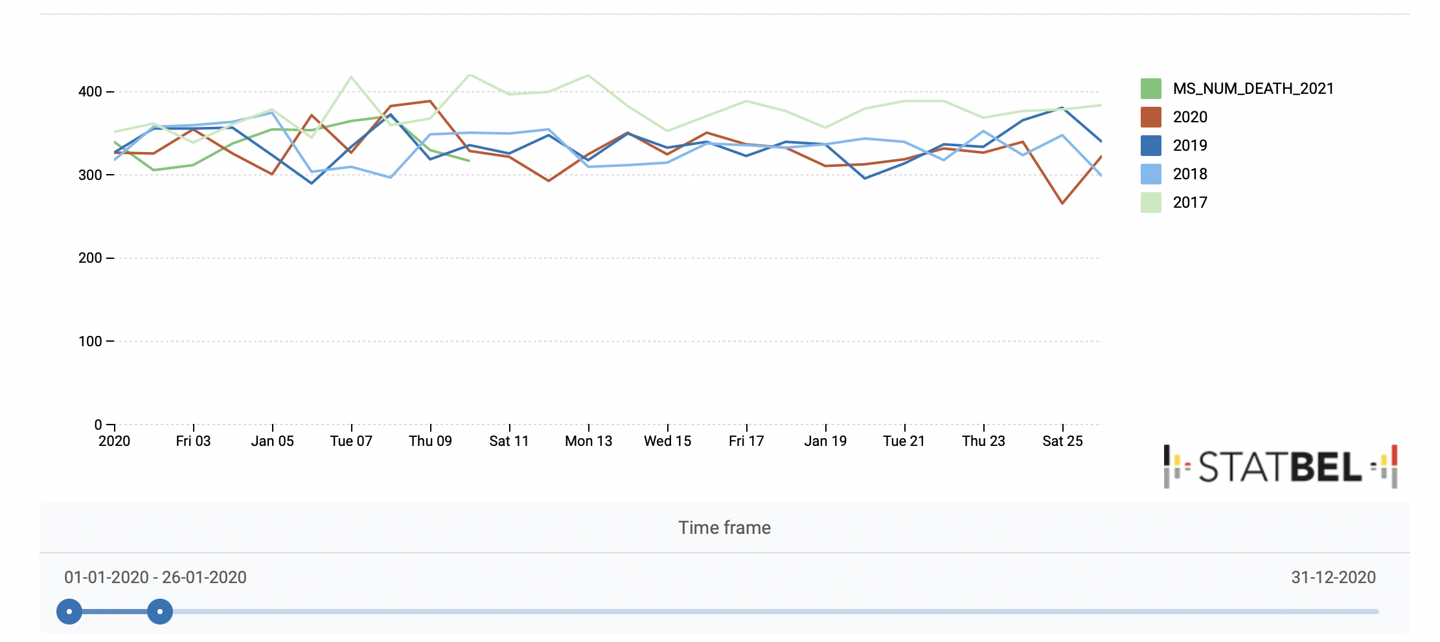The width and height of the screenshot is (1440, 642).
Task: Hide the 2017 series via legend label
Action: tap(1190, 203)
